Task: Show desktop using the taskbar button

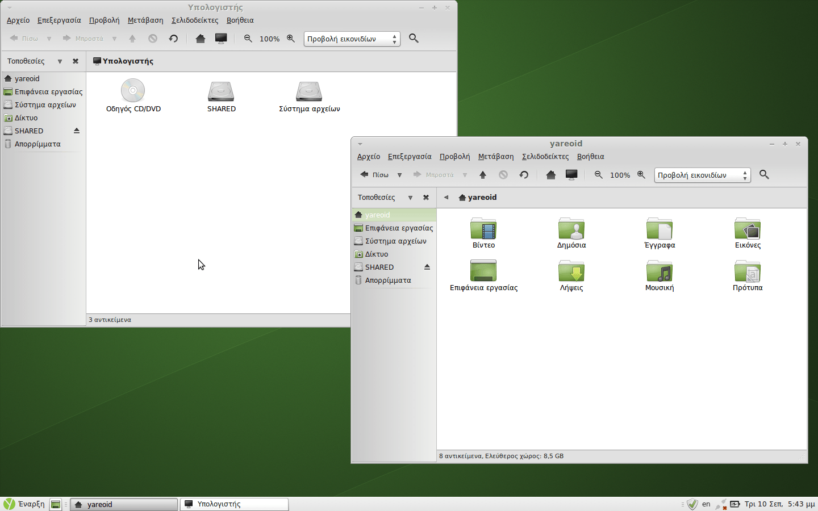Action: point(55,504)
